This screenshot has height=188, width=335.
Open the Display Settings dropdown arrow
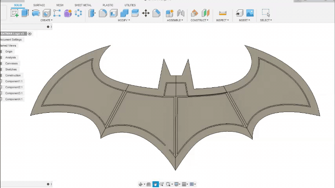[x=180, y=184]
